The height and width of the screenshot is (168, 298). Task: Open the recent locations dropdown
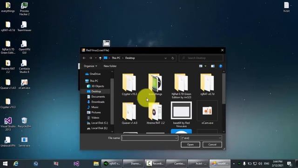click(x=95, y=58)
